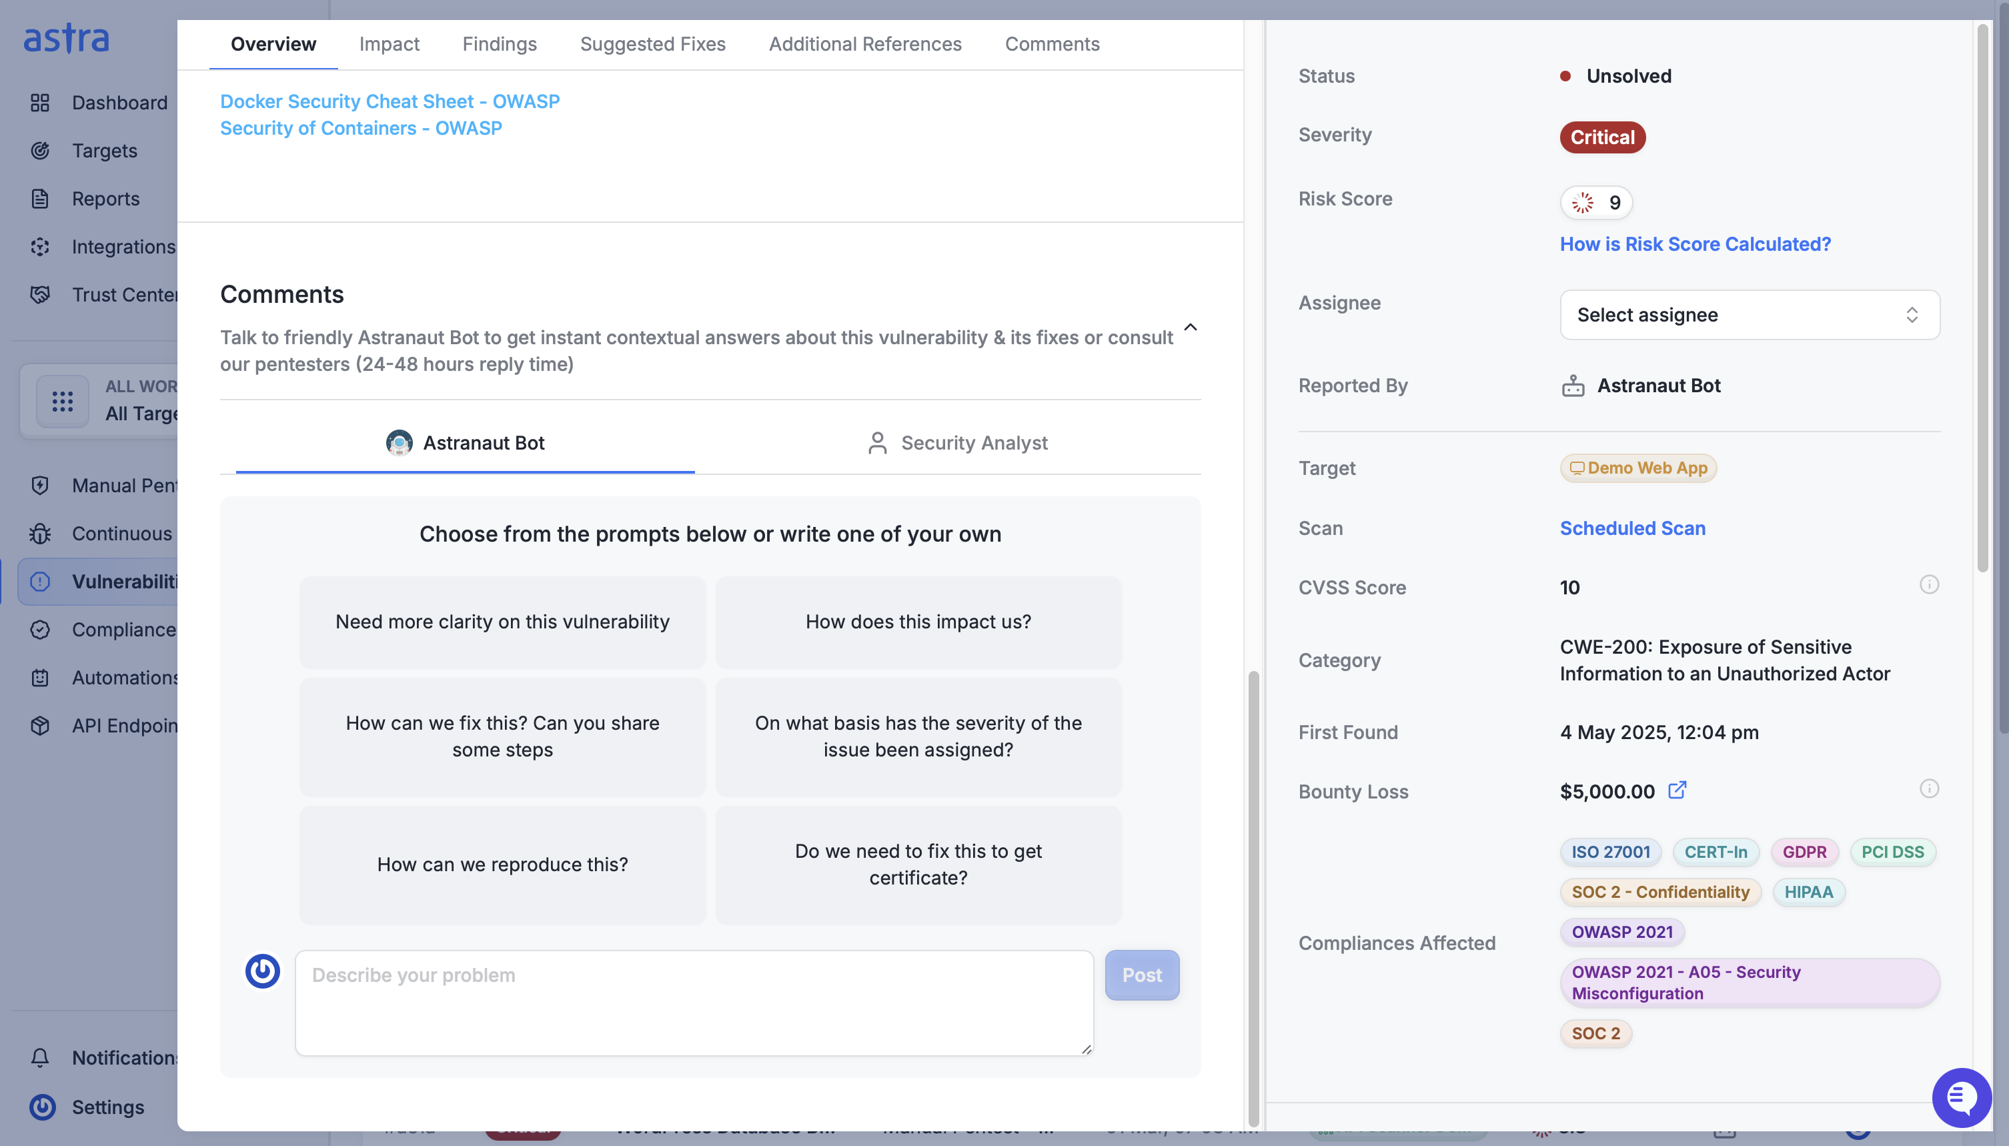Click the Astranaut Bot avatar icon in tab
This screenshot has width=2009, height=1146.
tap(399, 442)
